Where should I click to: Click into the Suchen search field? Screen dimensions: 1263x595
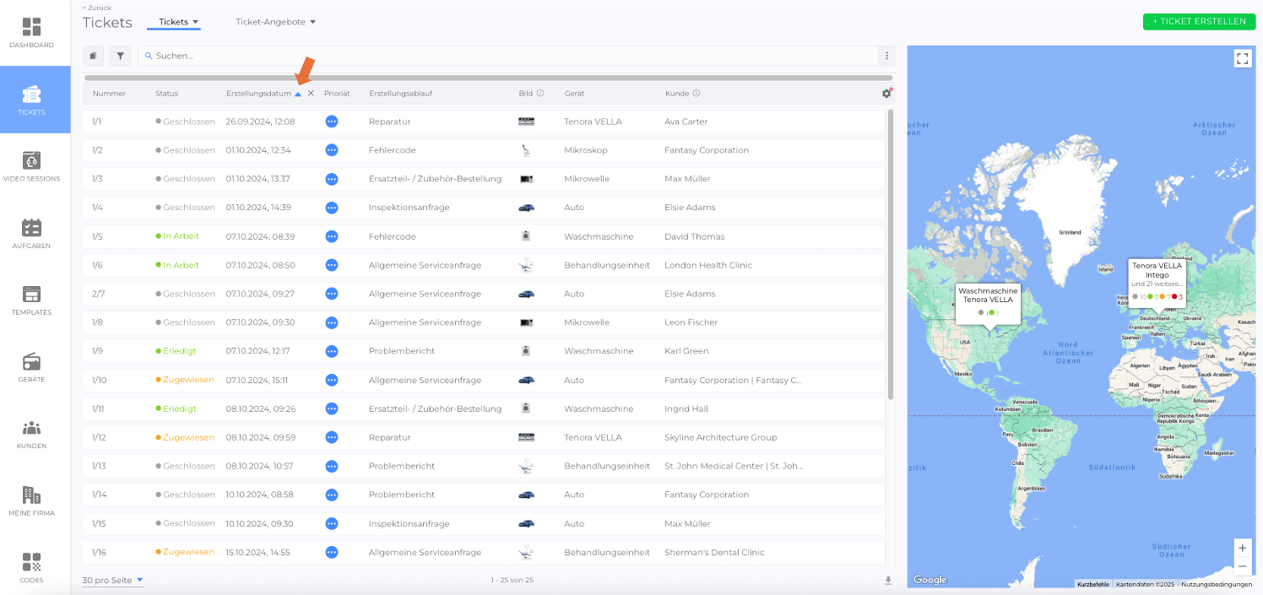pyautogui.click(x=507, y=56)
